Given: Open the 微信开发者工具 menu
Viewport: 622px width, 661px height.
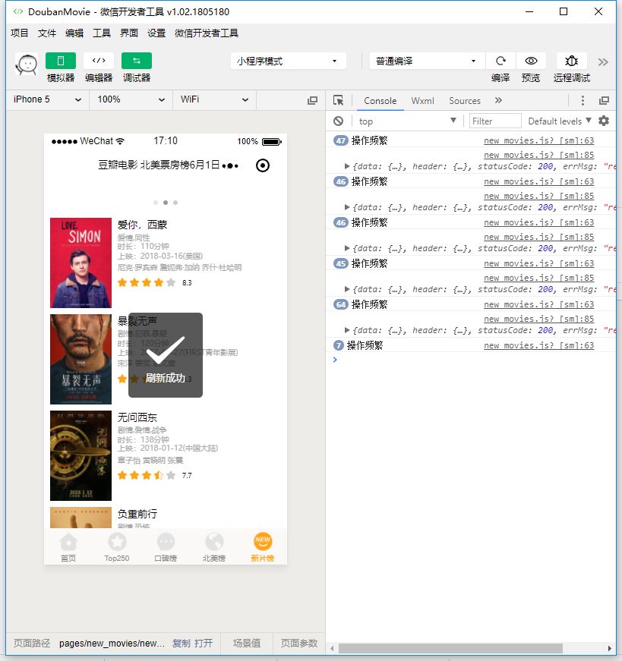Looking at the screenshot, I should pos(207,33).
